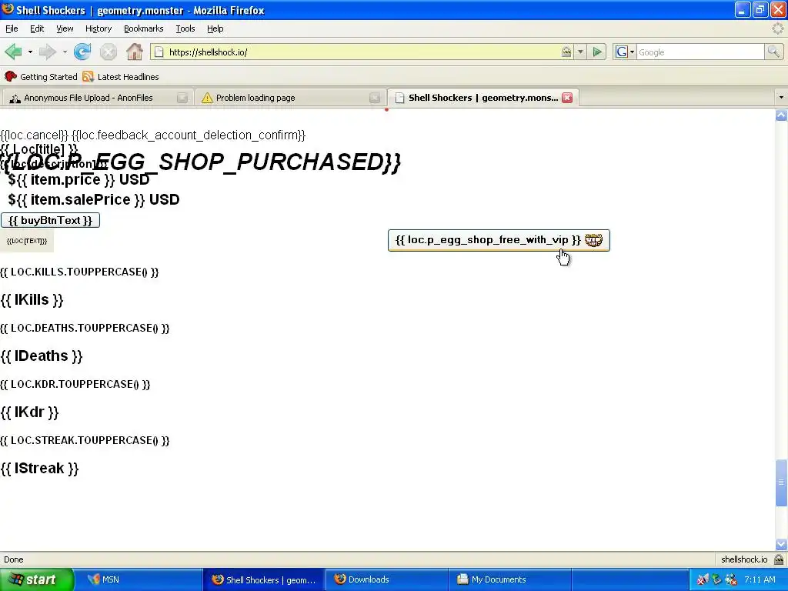The height and width of the screenshot is (591, 788).
Task: Click the {{ lDeaths }} value
Action: [42, 356]
